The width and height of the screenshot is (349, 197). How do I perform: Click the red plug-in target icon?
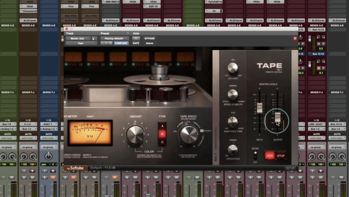(295, 39)
